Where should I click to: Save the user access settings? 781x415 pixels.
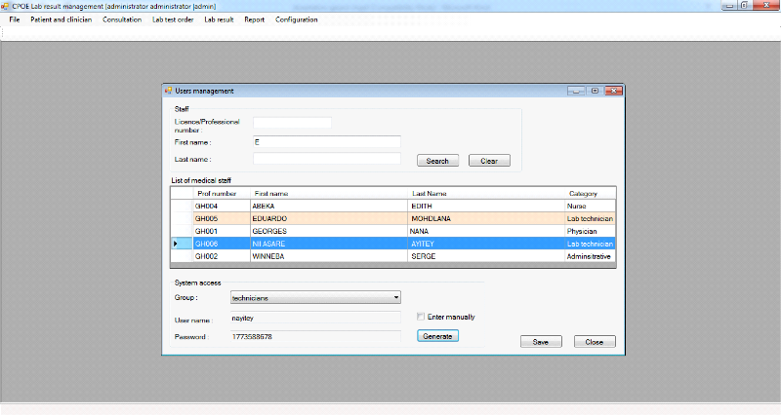pos(540,342)
